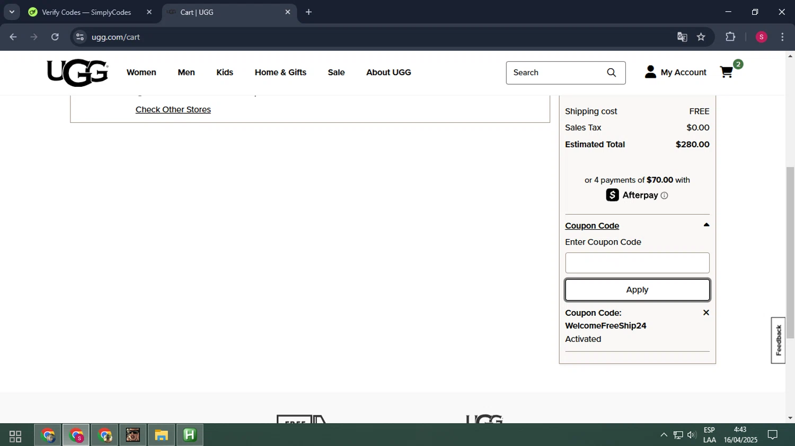This screenshot has width=795, height=446.
Task: Click the search magnifier icon
Action: tap(612, 72)
